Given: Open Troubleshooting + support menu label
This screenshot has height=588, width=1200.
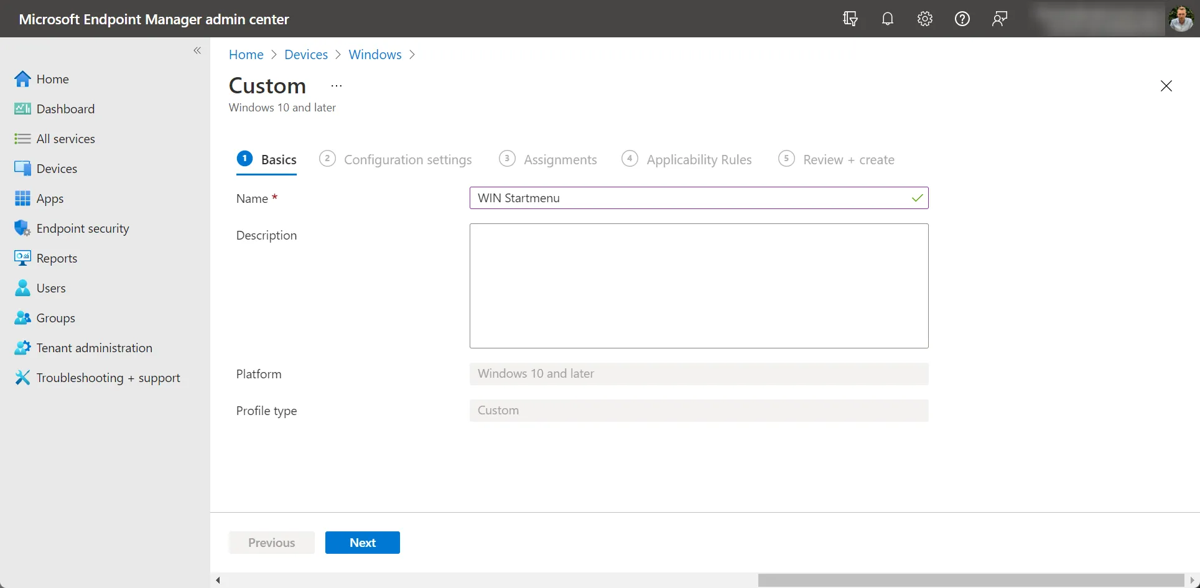Looking at the screenshot, I should pos(108,378).
